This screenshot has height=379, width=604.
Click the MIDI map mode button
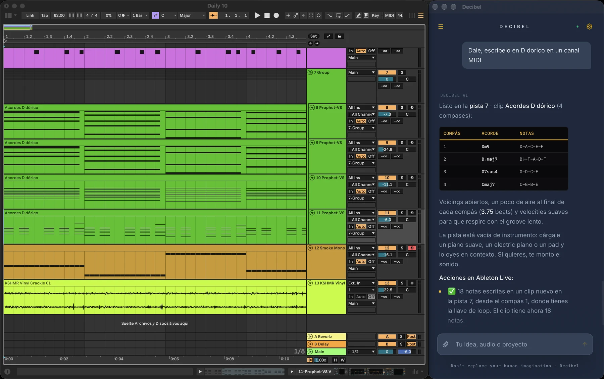pos(389,15)
